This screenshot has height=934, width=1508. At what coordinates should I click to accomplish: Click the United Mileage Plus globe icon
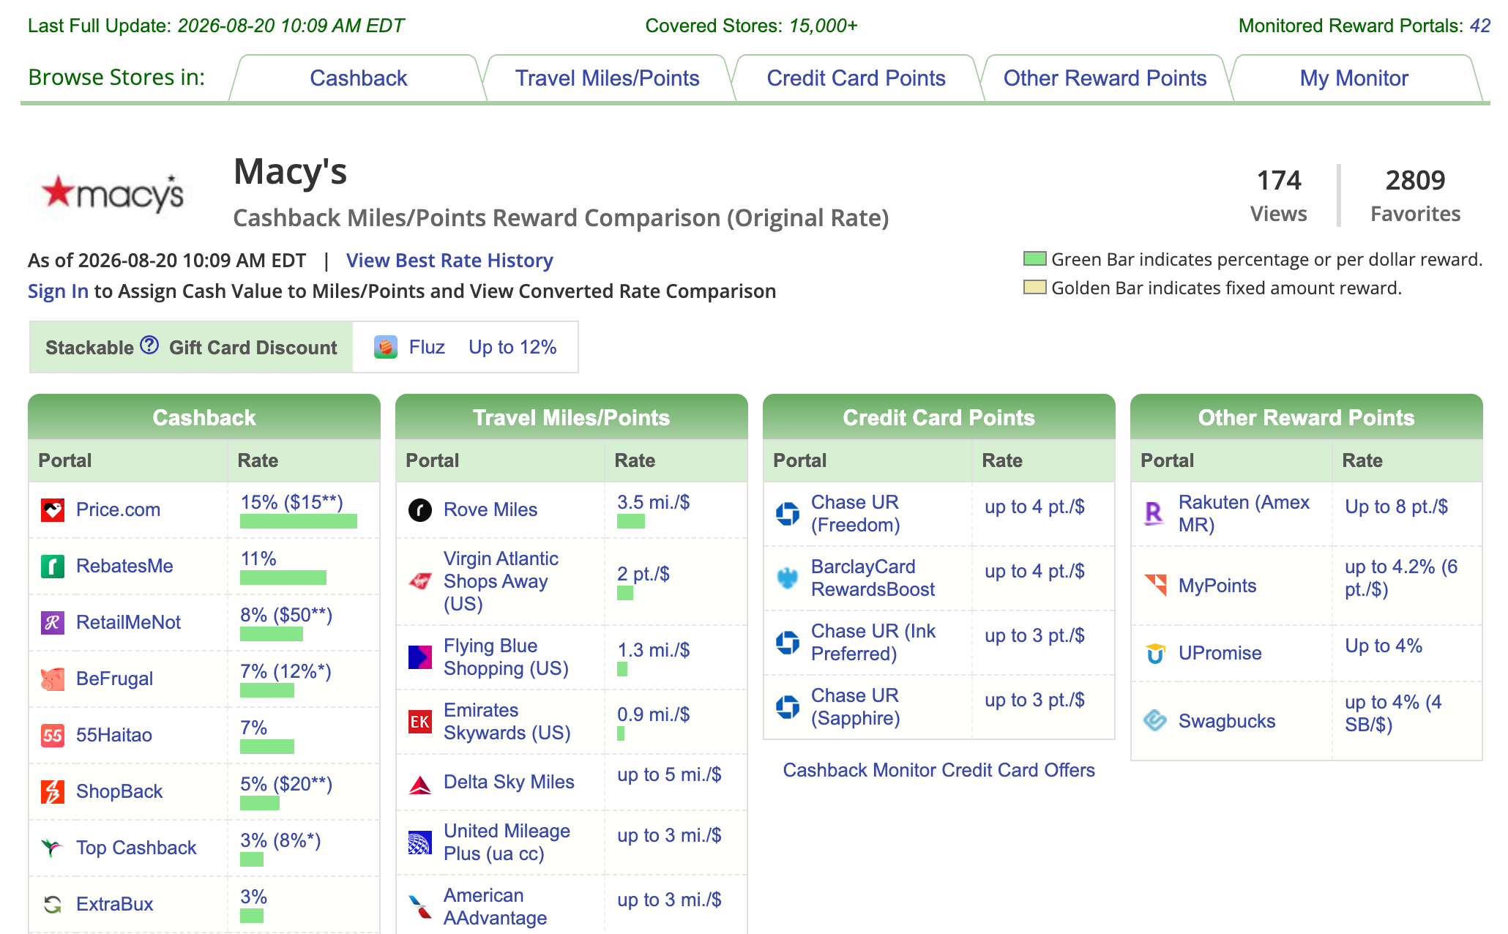tap(420, 843)
